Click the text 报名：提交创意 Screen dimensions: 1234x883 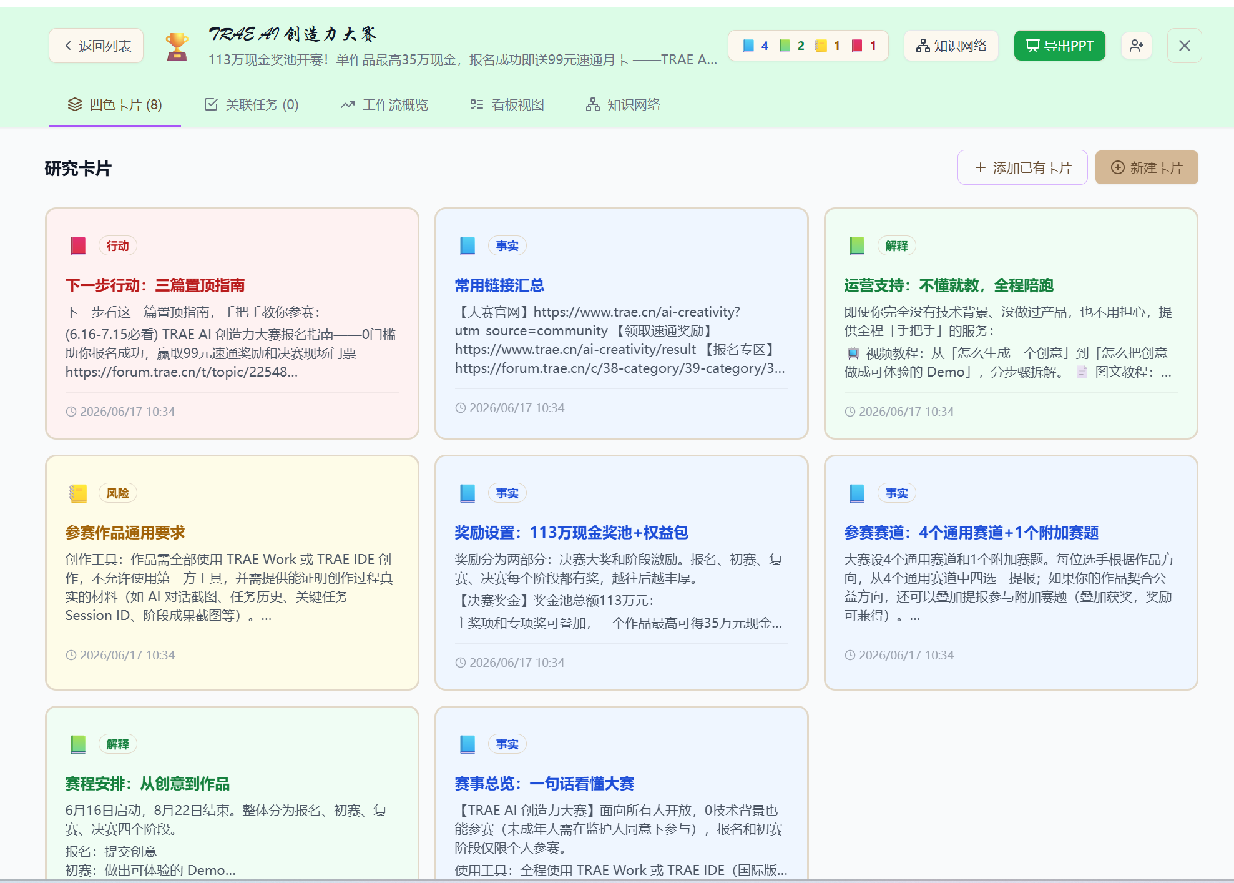point(111,852)
